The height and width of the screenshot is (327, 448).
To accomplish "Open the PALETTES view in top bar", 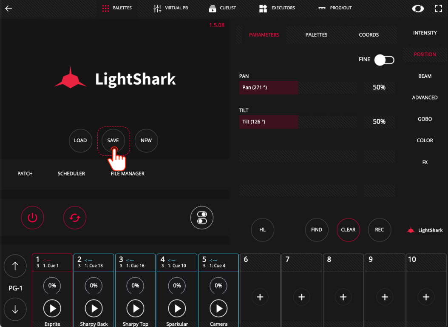I will [x=117, y=8].
